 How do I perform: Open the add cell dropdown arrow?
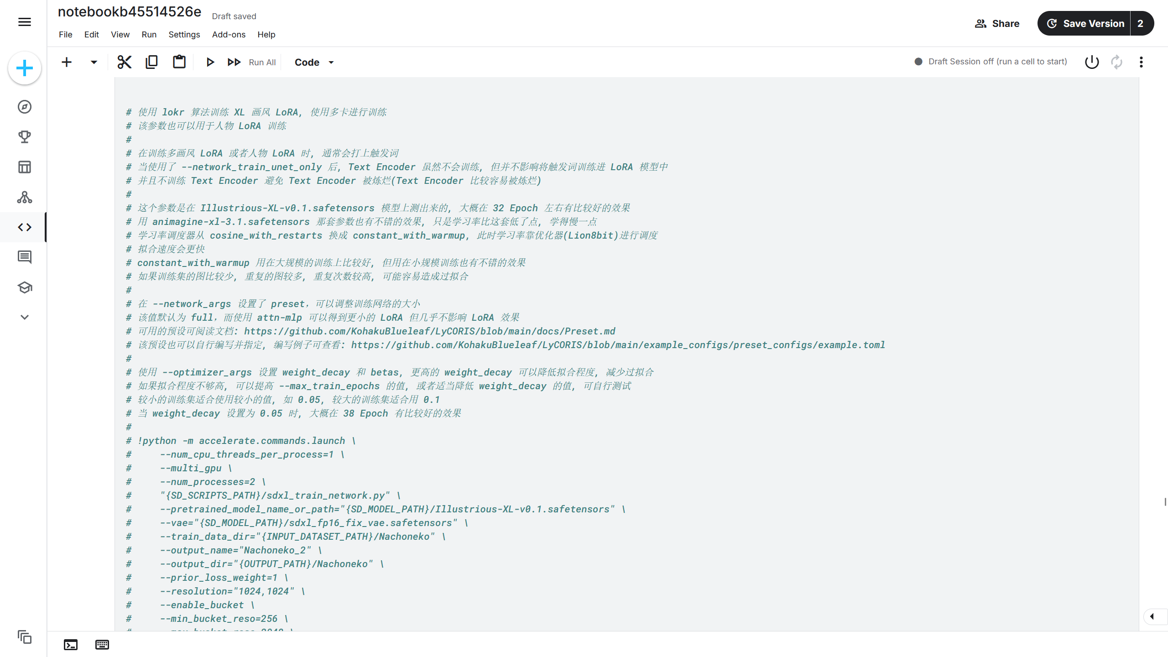[94, 62]
